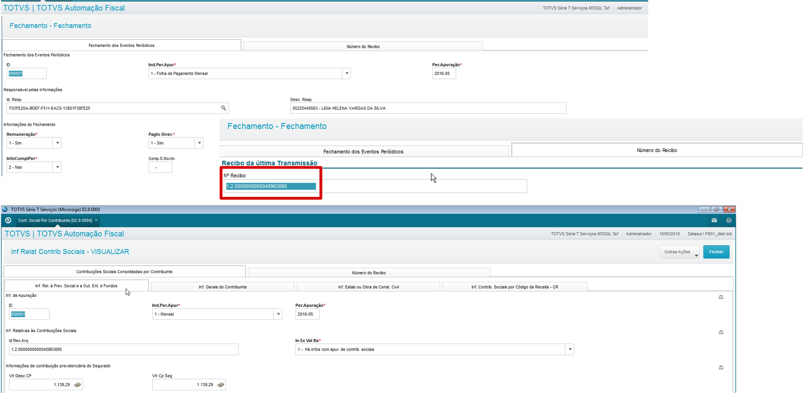Open Inf. Contrib. Sociais por Código de Receita tab
Screen dimensions: 804x393
click(x=514, y=287)
